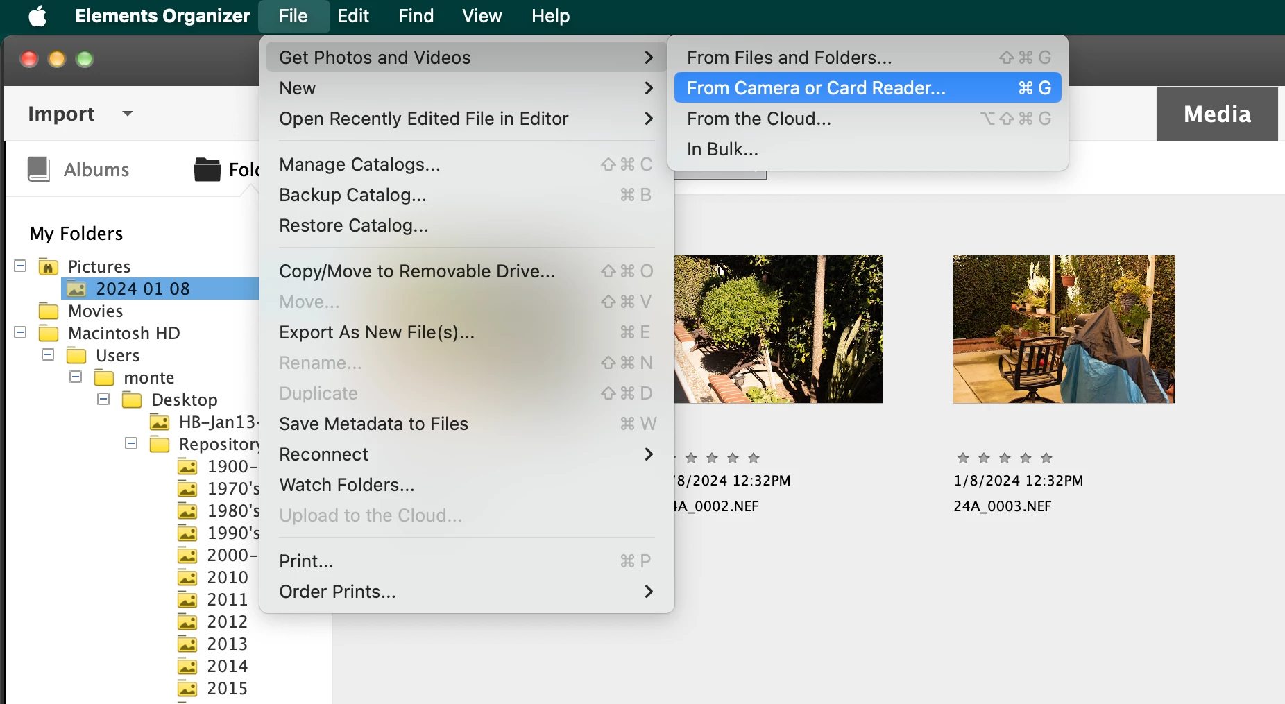The width and height of the screenshot is (1285, 704).
Task: Click the 2014 folder icon
Action: 187,666
